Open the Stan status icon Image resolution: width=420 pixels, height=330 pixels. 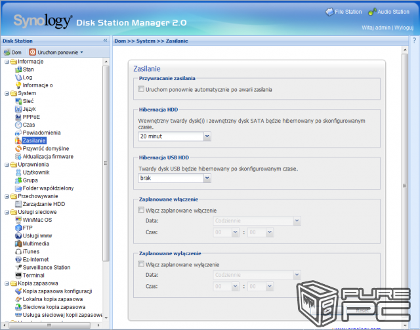[x=18, y=70]
